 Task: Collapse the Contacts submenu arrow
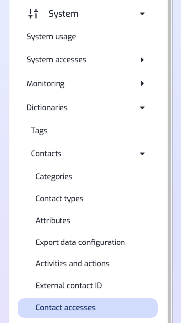[142, 154]
